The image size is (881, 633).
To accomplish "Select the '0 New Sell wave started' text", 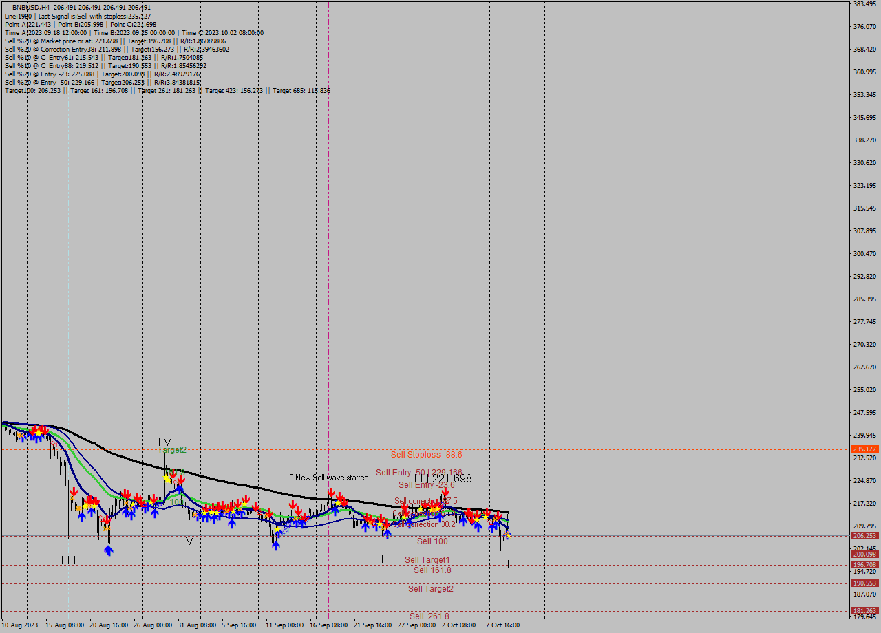I will pos(329,477).
